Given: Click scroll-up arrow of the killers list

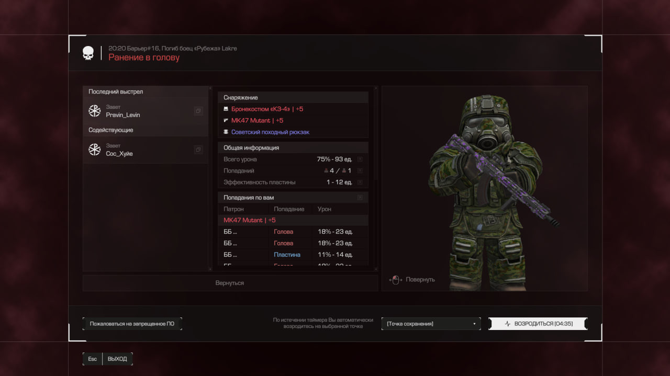Looking at the screenshot, I should point(210,88).
